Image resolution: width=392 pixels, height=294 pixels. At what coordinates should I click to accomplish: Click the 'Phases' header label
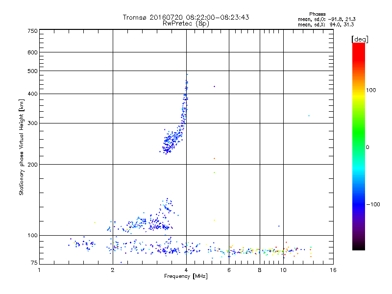pyautogui.click(x=317, y=14)
